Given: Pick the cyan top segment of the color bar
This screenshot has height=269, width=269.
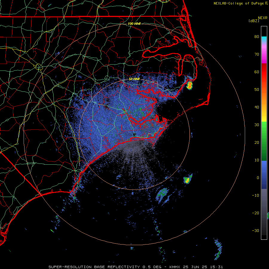Looking at the screenshot, I should click(x=264, y=39).
